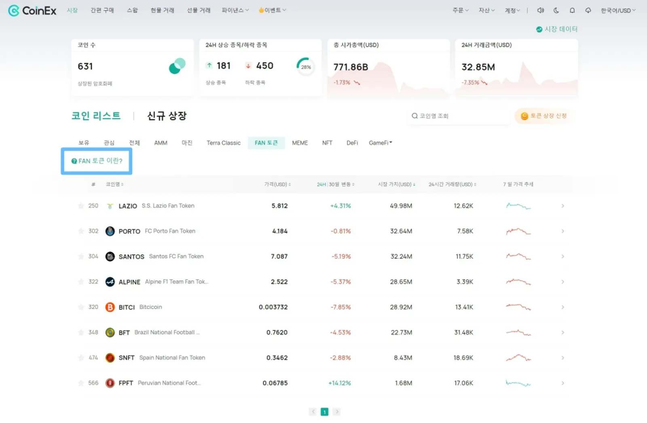
Task: Click the 28% rising ratio ring
Action: coord(306,67)
